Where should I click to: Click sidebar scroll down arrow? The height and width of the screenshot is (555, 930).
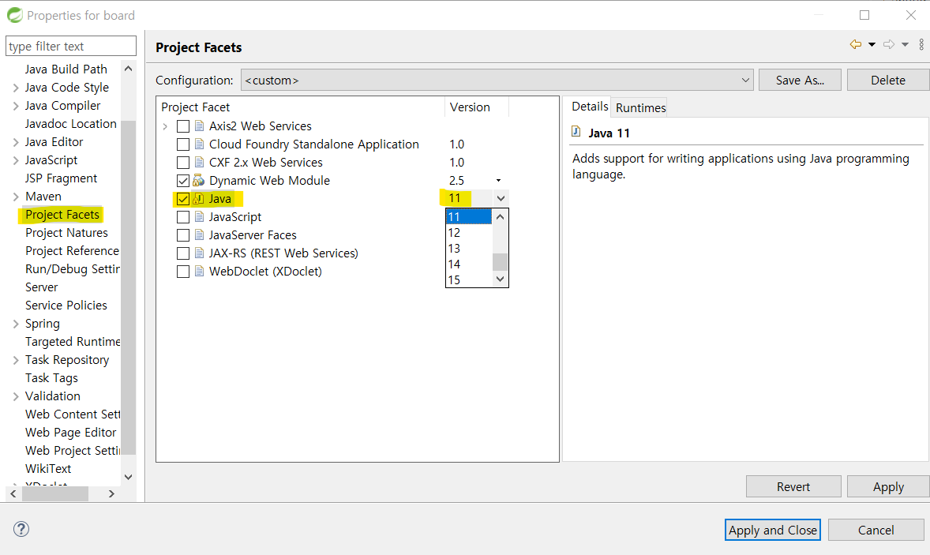click(128, 477)
